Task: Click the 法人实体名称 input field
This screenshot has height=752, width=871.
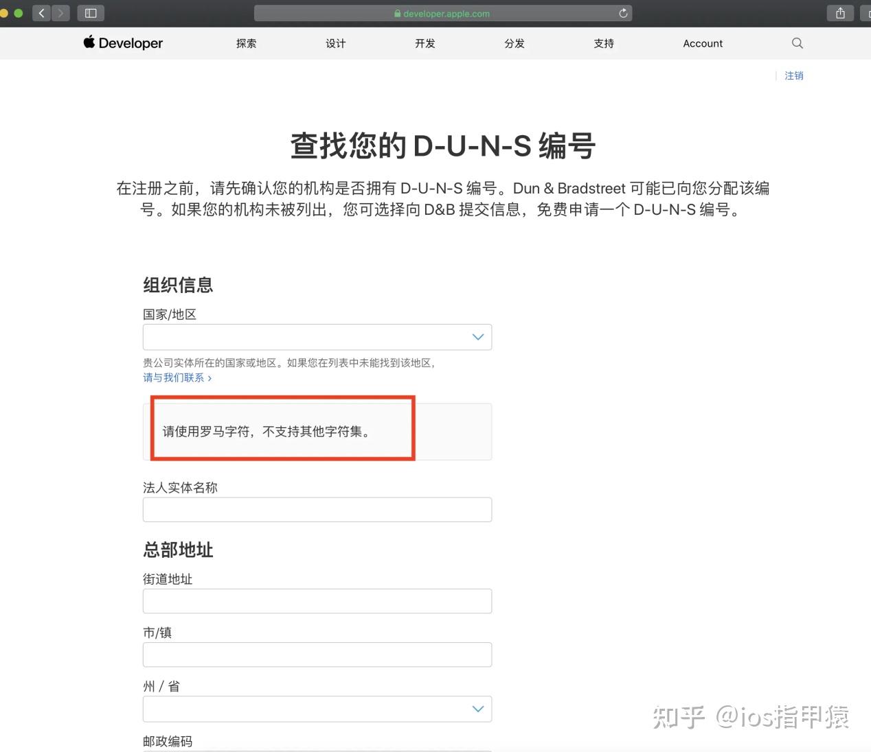Action: [x=317, y=509]
